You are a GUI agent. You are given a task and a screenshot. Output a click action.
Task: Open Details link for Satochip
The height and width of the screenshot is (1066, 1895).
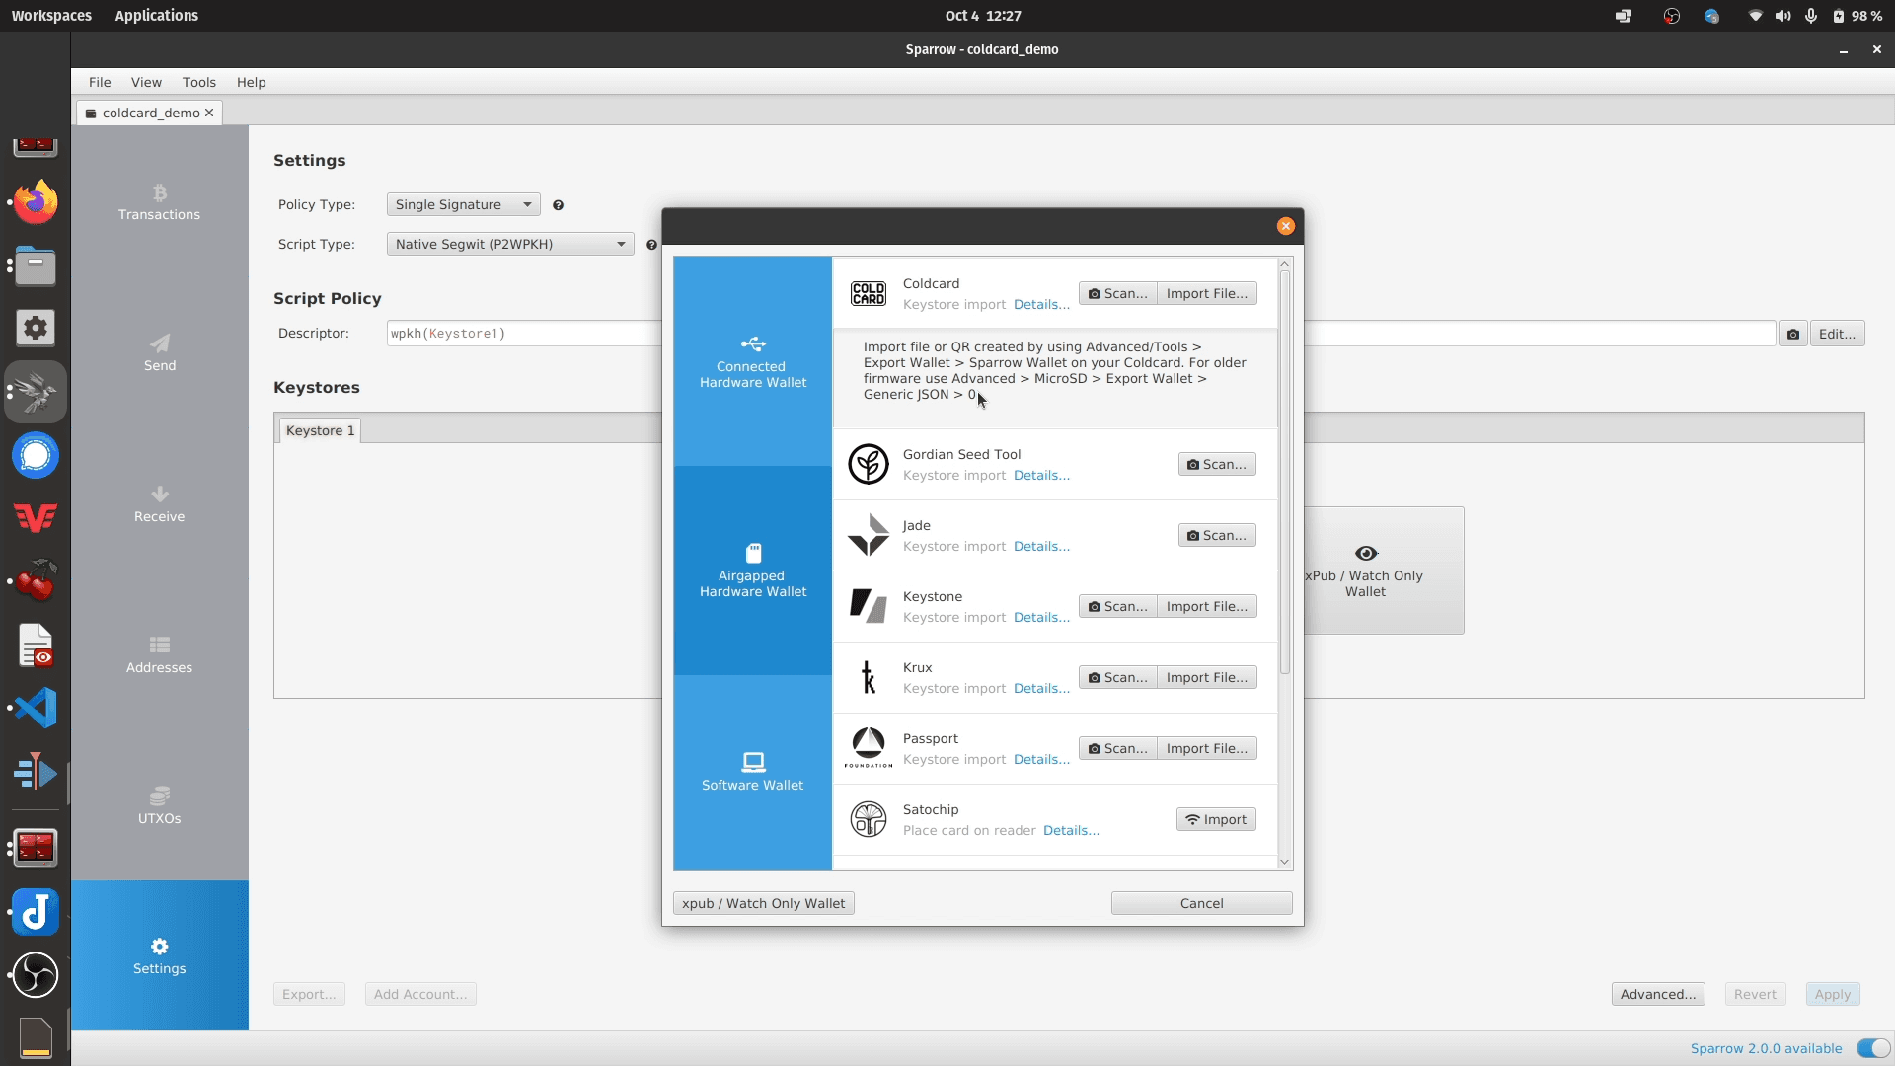point(1071,830)
